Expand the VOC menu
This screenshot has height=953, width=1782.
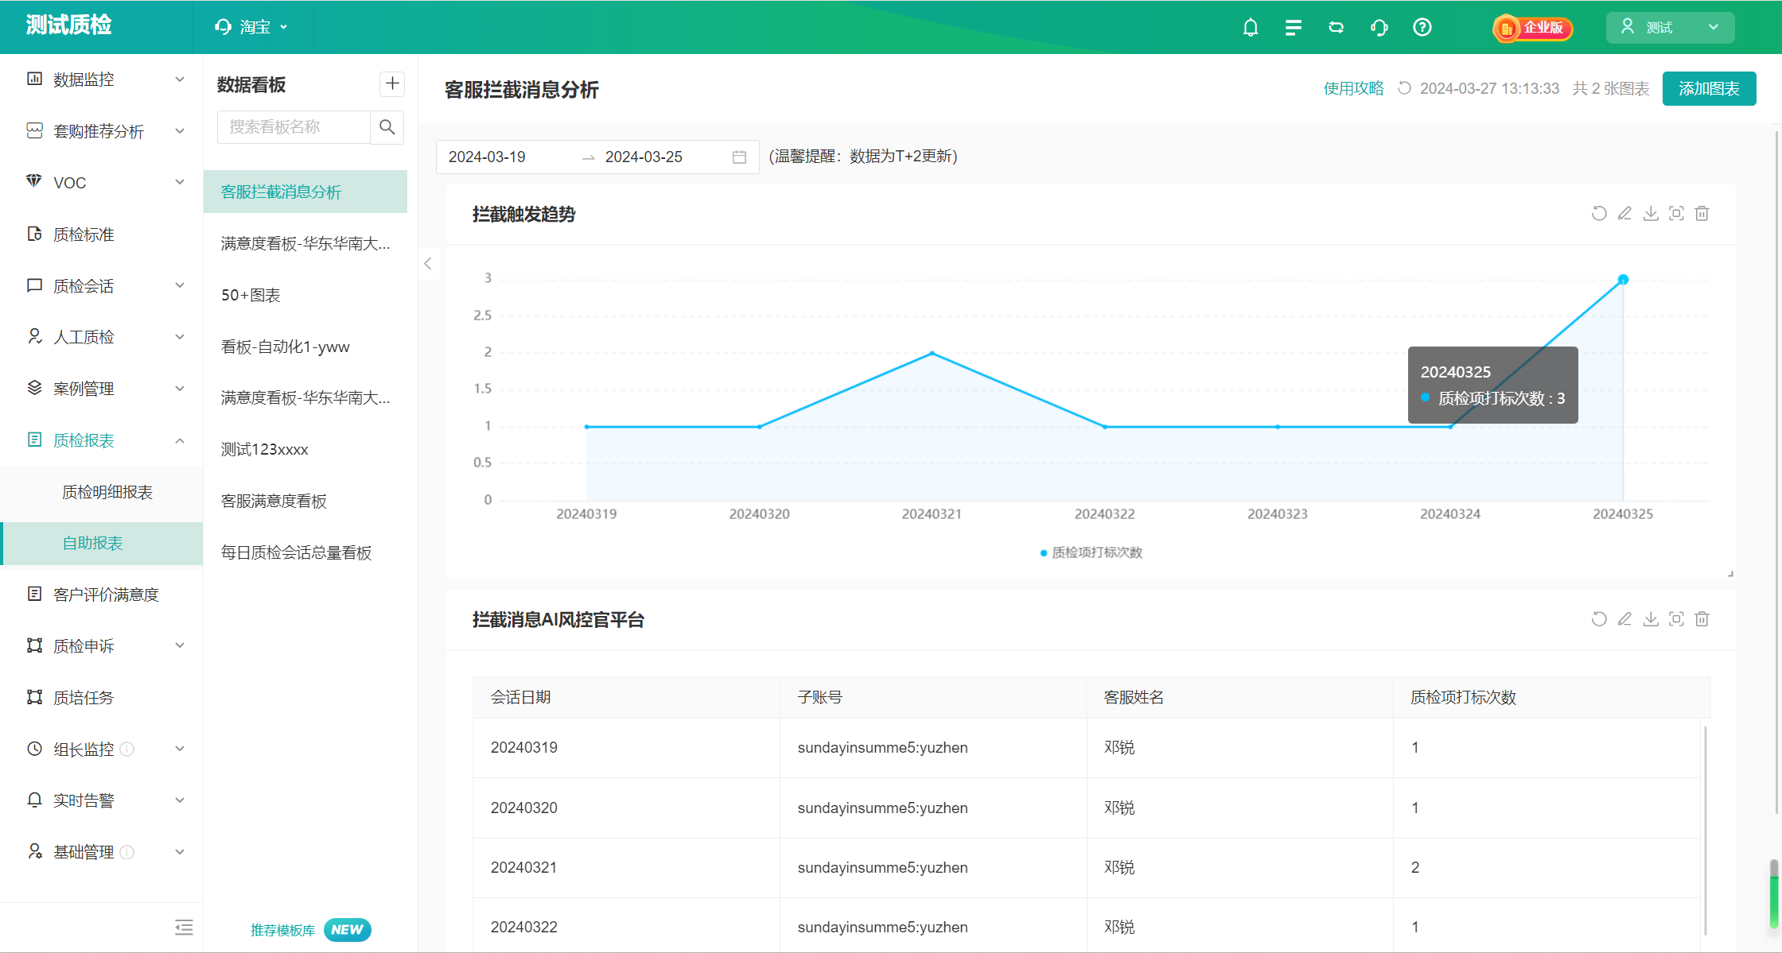pyautogui.click(x=102, y=183)
